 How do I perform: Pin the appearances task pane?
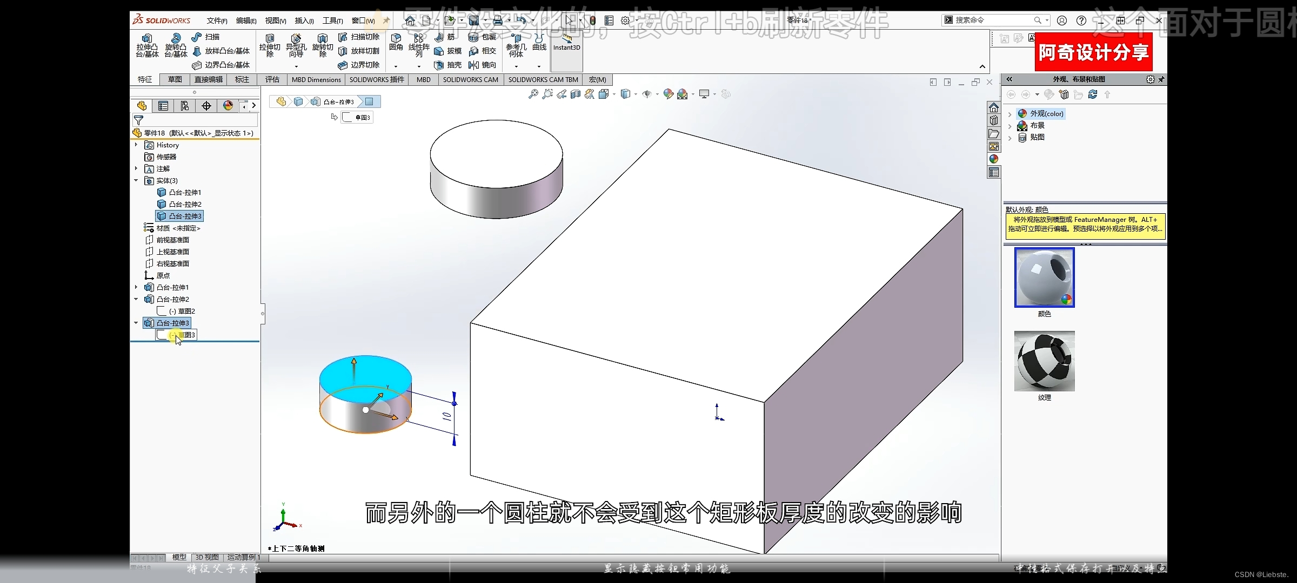coord(1161,79)
